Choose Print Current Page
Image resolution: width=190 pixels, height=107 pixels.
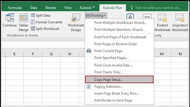pyautogui.click(x=119, y=51)
